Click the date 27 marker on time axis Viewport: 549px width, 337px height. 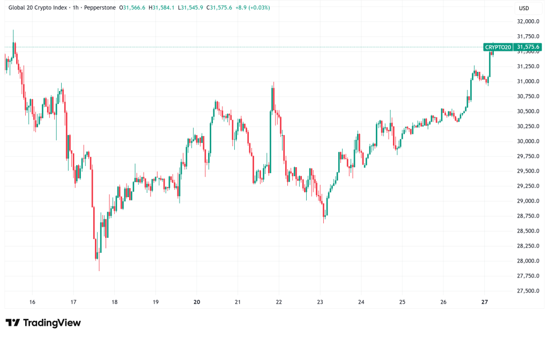point(484,302)
